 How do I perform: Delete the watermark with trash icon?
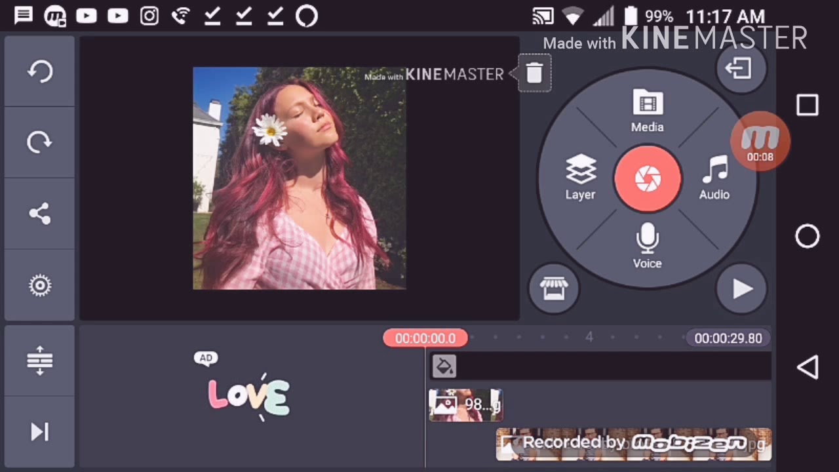pos(534,73)
